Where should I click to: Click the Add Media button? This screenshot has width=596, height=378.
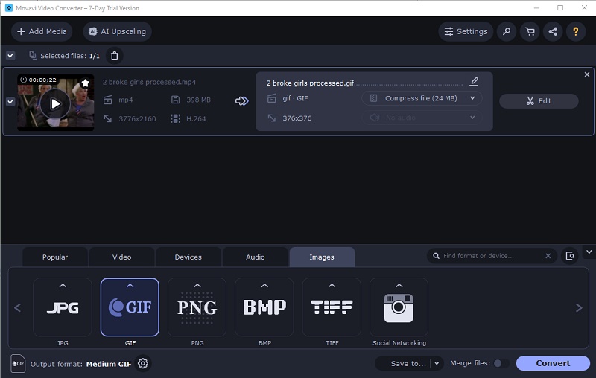click(42, 31)
